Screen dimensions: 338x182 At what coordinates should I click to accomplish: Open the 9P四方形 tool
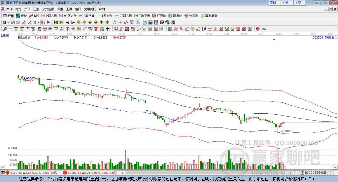68,16
